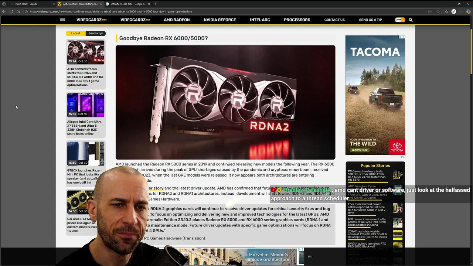
Task: View site information lock icon in address bar
Action: (x=26, y=11)
